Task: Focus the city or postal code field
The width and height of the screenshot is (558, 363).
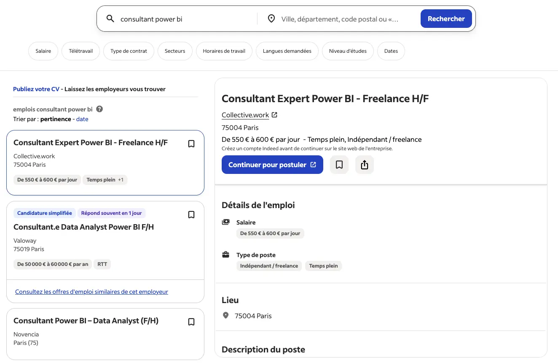Action: [x=346, y=19]
